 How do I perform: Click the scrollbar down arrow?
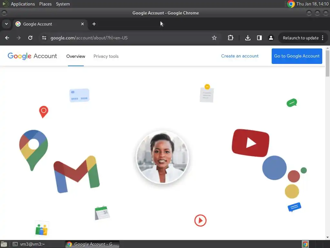pyautogui.click(x=327, y=237)
